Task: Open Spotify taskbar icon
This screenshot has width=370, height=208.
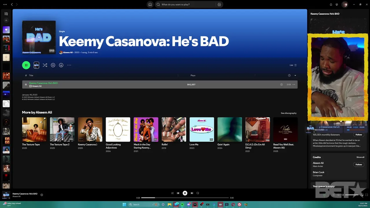Action: click(182, 205)
